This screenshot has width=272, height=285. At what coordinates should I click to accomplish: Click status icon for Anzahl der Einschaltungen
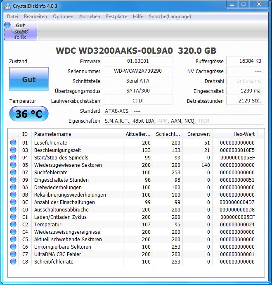click(13, 202)
